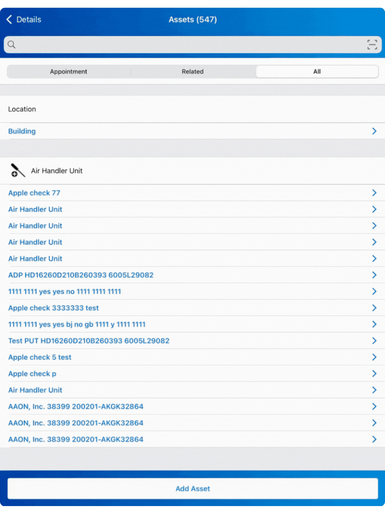Open the Test PUT HD16260D210B260393 asset

pyautogui.click(x=89, y=341)
